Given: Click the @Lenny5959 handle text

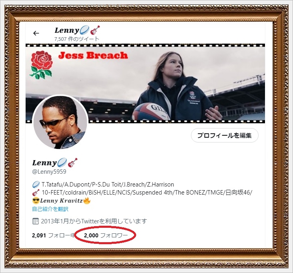Looking at the screenshot, I should [49, 172].
